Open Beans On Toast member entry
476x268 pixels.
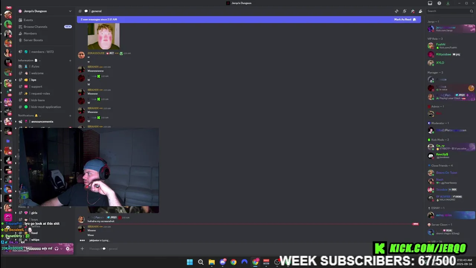tap(451, 173)
